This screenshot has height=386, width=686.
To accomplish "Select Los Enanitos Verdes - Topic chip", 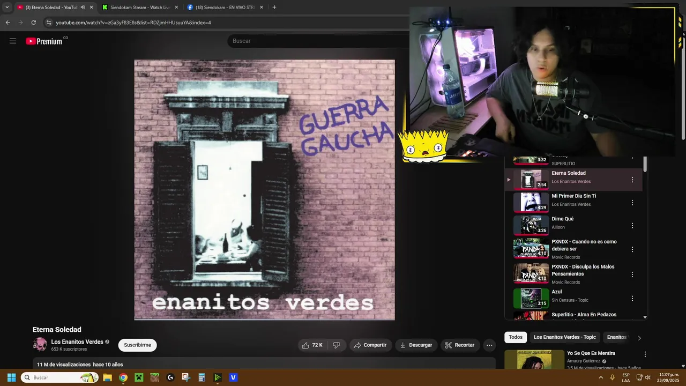I will (565, 337).
